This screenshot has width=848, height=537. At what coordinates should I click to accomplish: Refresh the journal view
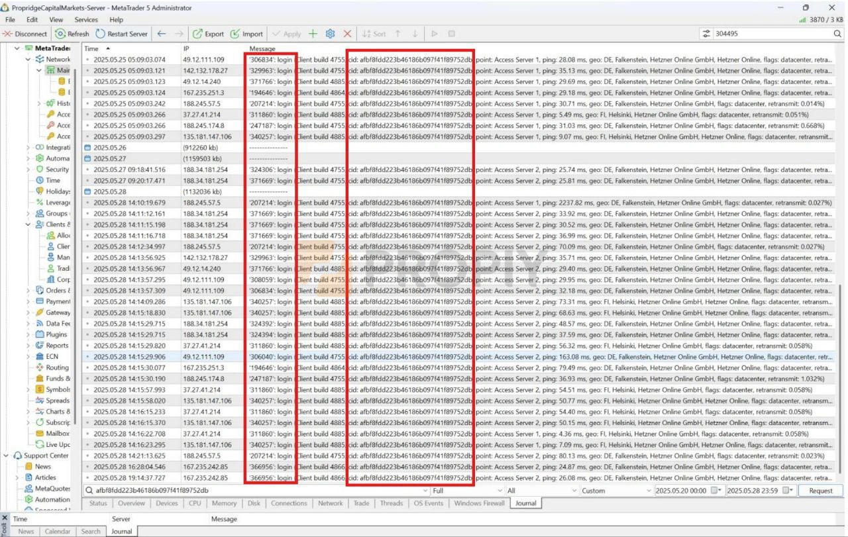pos(72,34)
